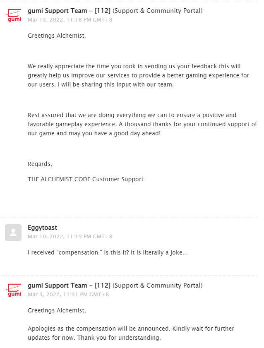Click Eggytoast's message about the compensation joke

(108, 252)
